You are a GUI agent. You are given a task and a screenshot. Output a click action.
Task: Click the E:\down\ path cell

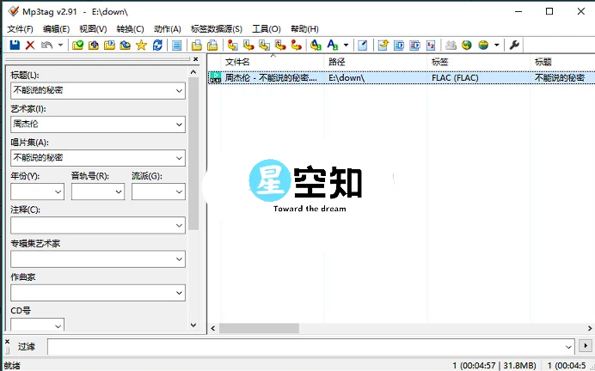coord(347,78)
